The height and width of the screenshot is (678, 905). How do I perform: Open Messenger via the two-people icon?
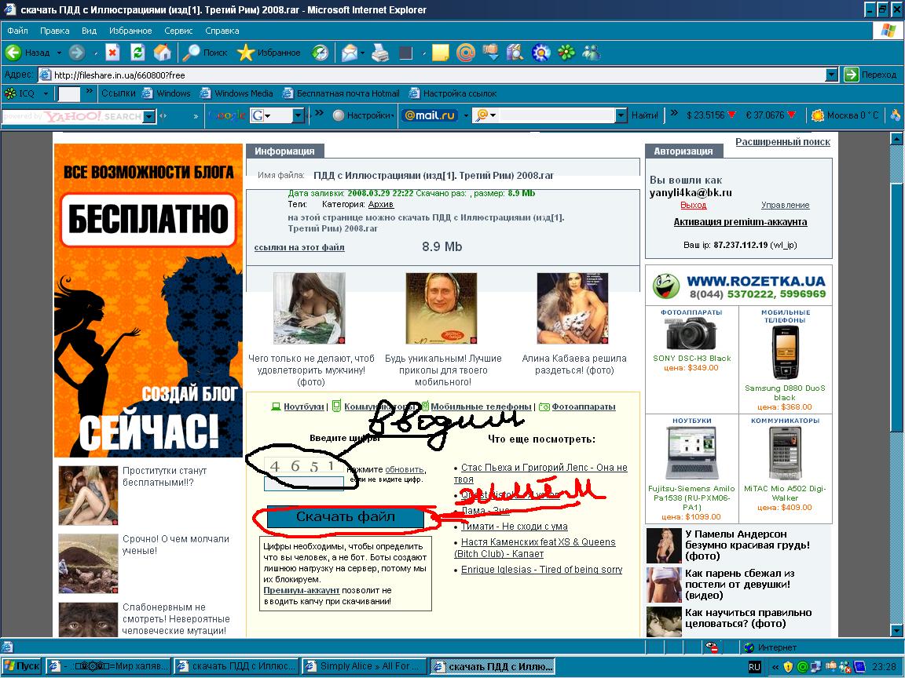[591, 53]
